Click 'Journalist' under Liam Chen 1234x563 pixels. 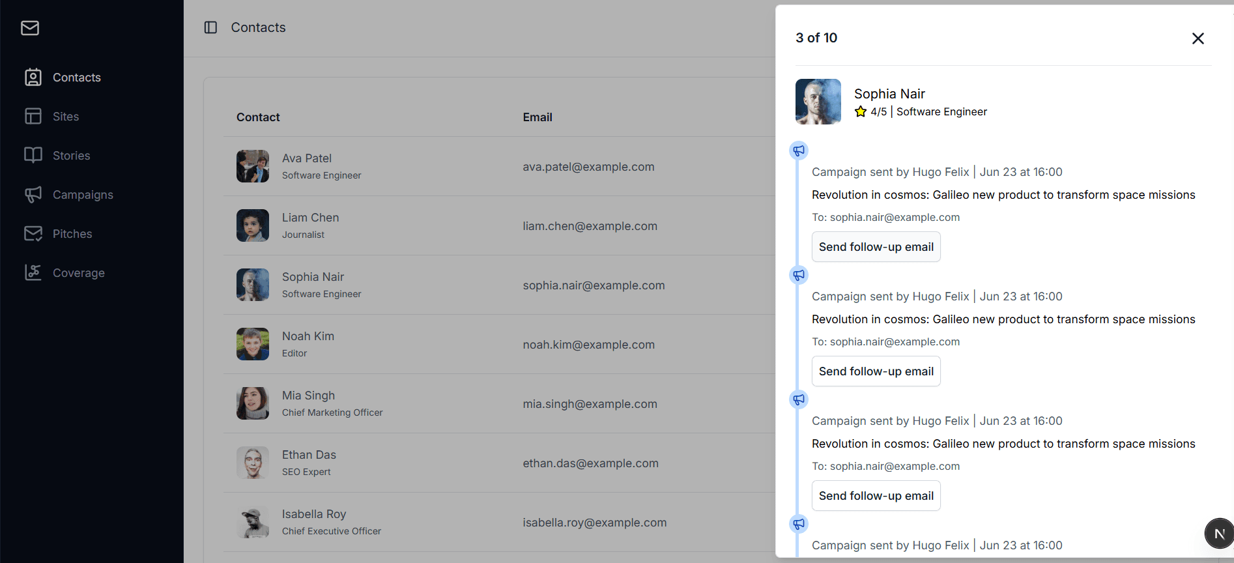(x=303, y=235)
